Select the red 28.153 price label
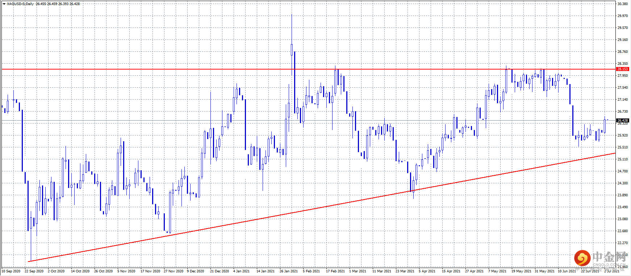The image size is (631, 276). click(622, 69)
